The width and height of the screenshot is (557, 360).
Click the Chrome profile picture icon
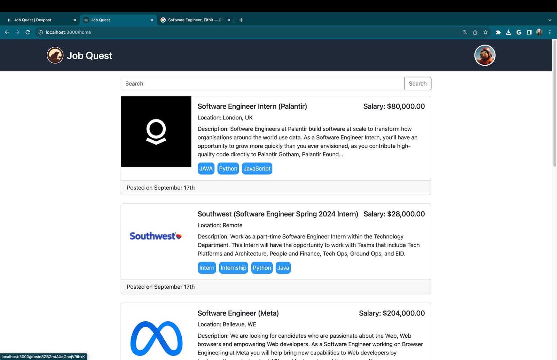click(x=540, y=32)
